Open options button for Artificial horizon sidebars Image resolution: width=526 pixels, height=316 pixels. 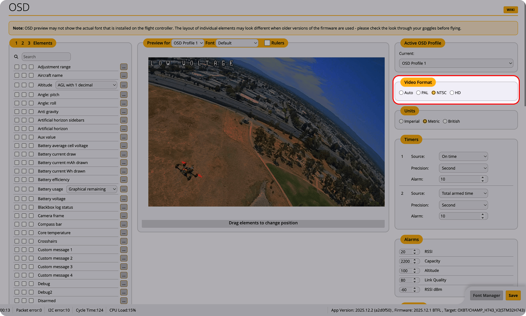point(124,120)
